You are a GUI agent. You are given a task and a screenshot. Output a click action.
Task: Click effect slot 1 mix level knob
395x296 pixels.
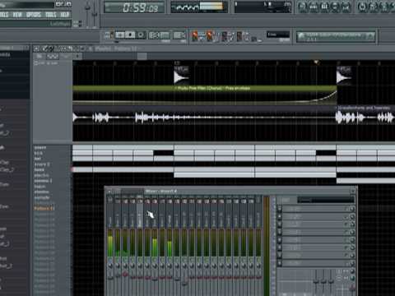coord(352,209)
